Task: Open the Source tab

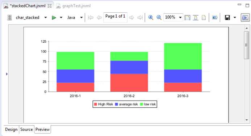Action: click(x=26, y=129)
